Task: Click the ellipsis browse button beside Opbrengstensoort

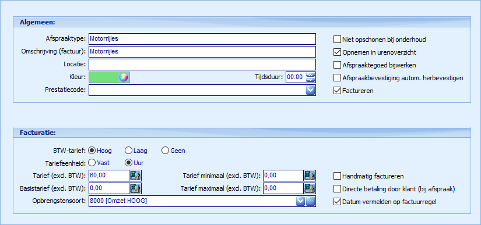Action: click(x=311, y=201)
